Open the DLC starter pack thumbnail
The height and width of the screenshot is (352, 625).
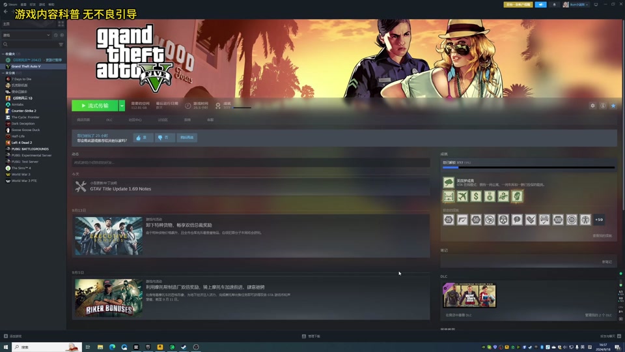click(x=469, y=295)
